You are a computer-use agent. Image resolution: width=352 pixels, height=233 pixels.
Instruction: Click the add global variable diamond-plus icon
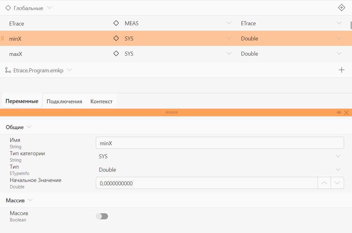pos(341,8)
